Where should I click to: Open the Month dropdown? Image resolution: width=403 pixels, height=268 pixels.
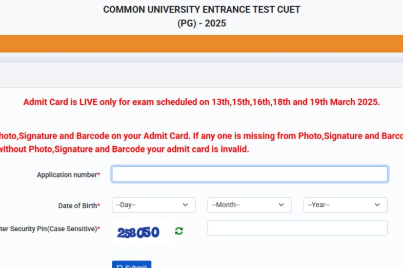[x=249, y=205]
